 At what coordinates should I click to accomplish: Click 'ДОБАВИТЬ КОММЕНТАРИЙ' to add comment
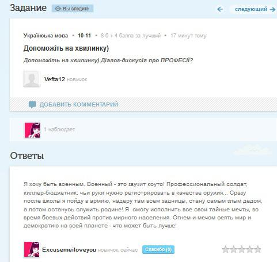79,104
